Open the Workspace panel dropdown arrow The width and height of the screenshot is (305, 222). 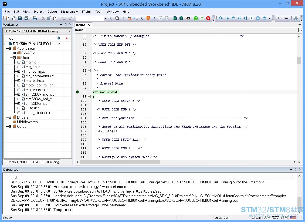click(x=61, y=25)
